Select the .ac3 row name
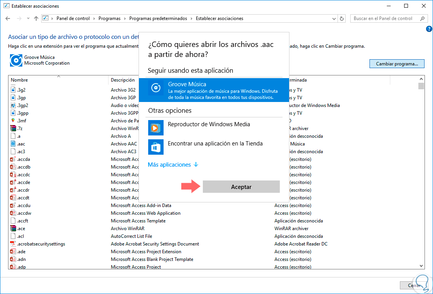The image size is (433, 294). [21, 152]
